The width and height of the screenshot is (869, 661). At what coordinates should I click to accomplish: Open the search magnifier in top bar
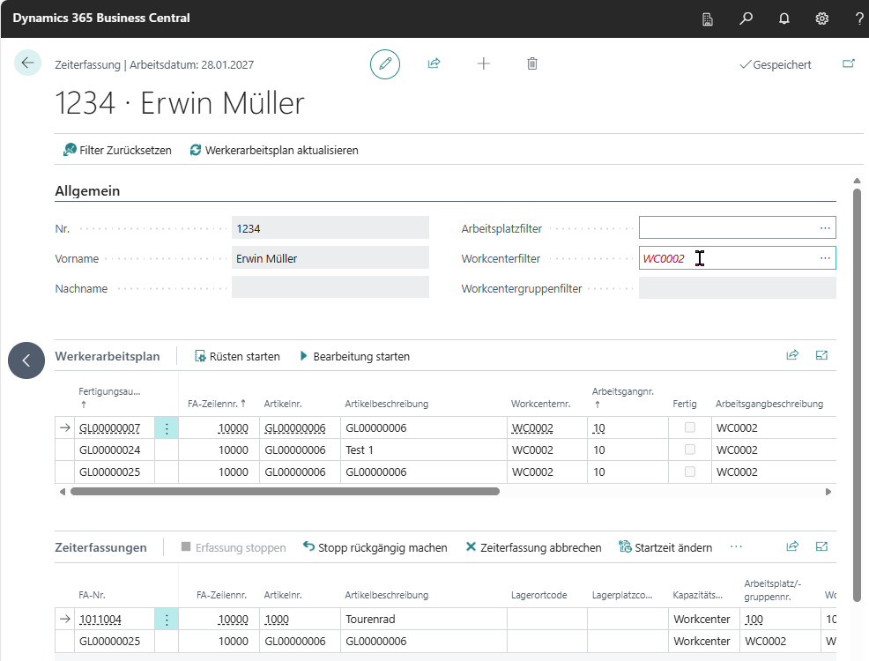[x=746, y=19]
